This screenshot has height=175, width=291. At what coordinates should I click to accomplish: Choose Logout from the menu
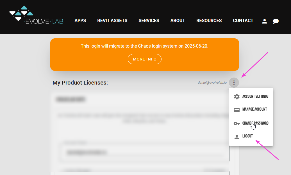[251, 136]
